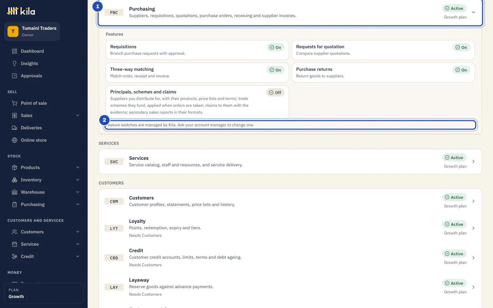
Task: Expand the Customers module row chevron
Action: tap(473, 201)
